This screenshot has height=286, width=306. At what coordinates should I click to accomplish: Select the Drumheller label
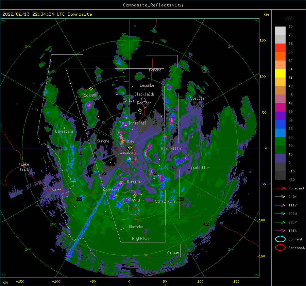coord(199,168)
